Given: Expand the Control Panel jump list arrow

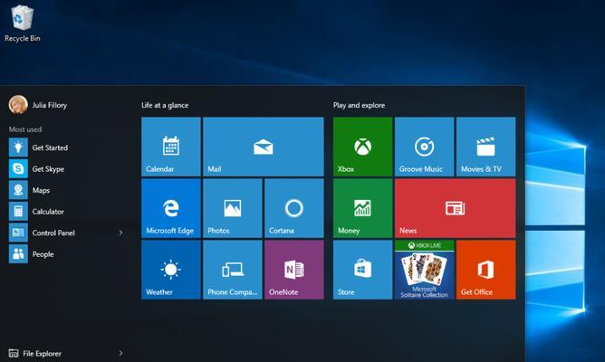Looking at the screenshot, I should click(120, 233).
